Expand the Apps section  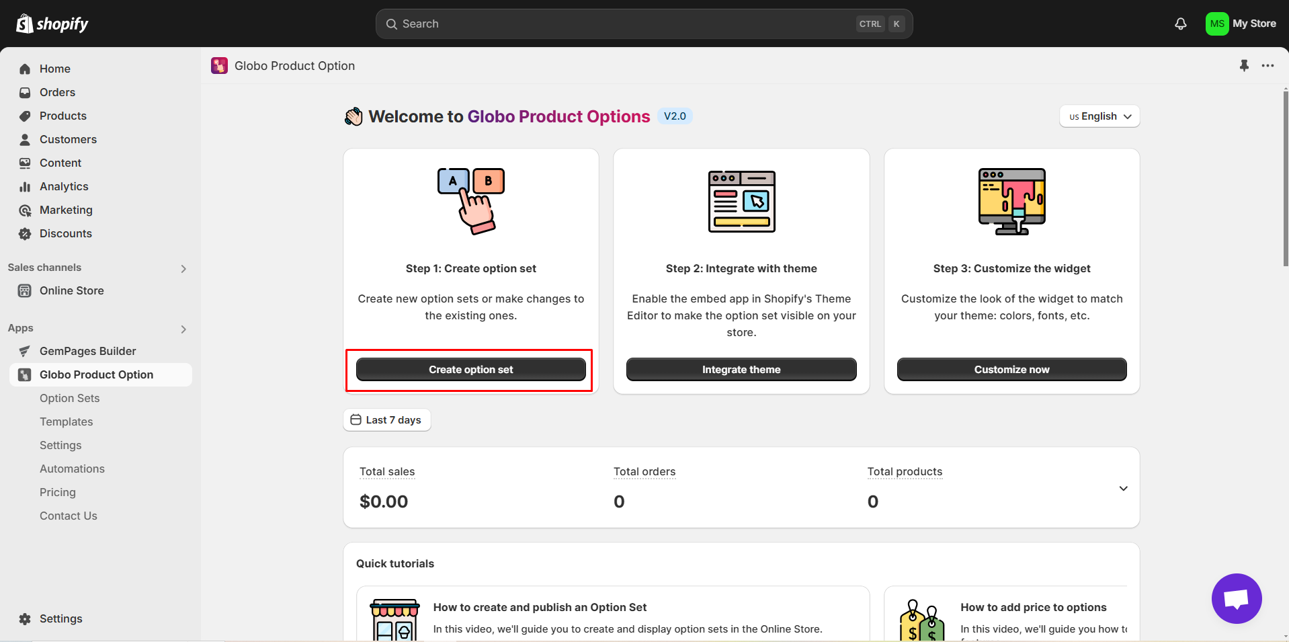183,329
